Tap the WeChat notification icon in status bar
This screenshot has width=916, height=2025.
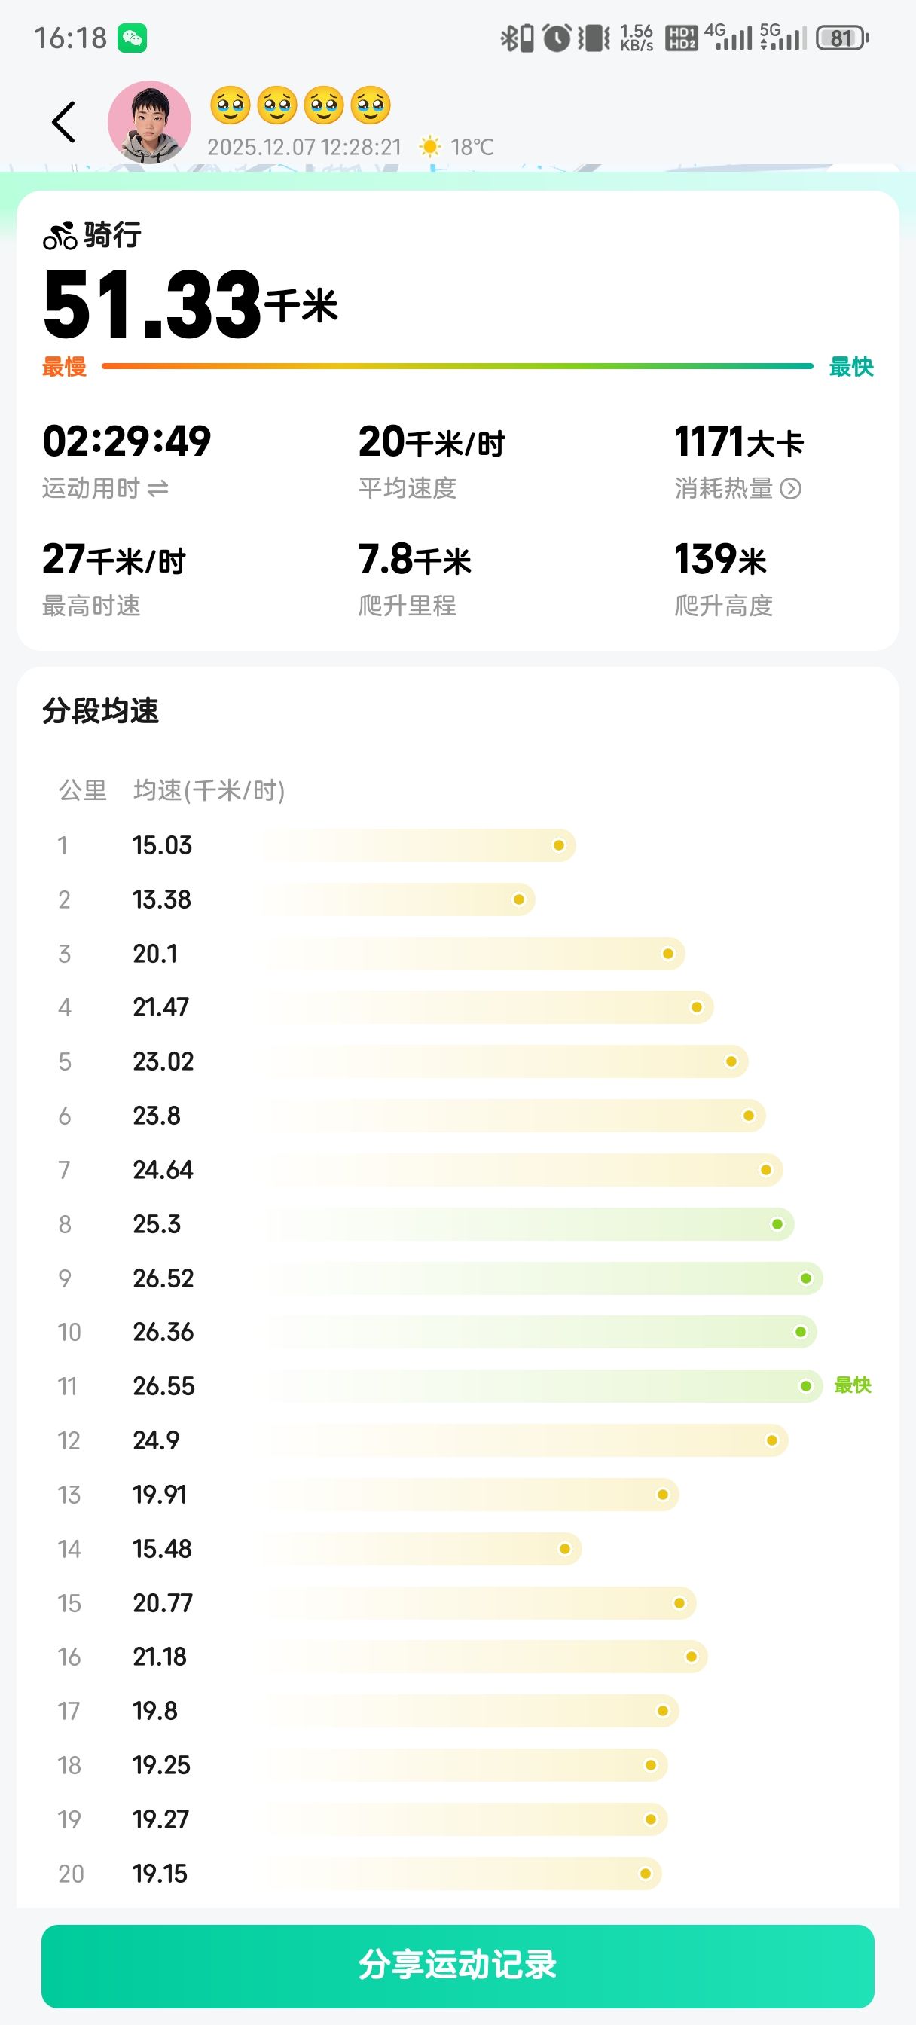pos(132,38)
